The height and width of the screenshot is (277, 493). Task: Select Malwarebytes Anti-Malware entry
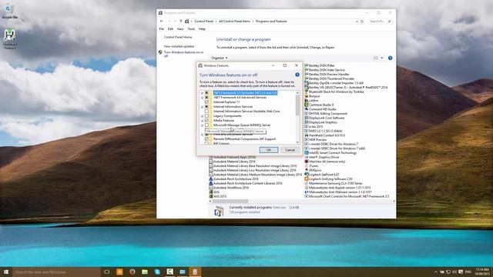point(338,192)
